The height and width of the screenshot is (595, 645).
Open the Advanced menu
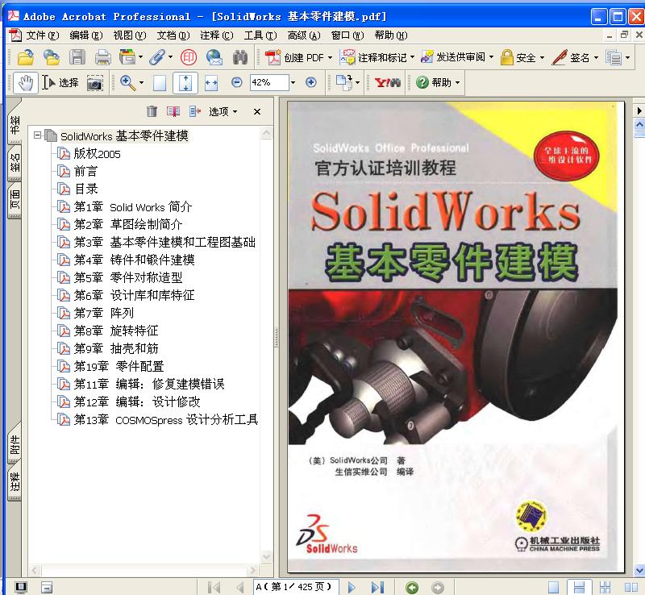[x=304, y=35]
